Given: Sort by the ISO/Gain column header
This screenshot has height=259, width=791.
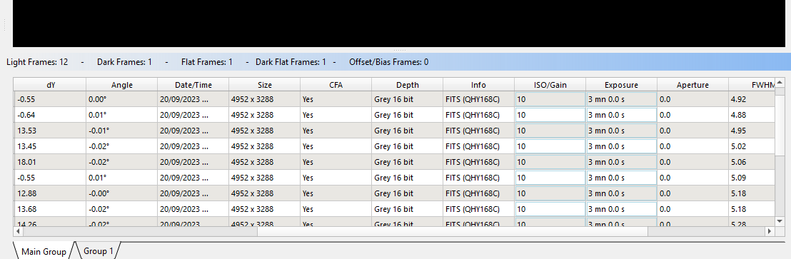Looking at the screenshot, I should click(550, 85).
